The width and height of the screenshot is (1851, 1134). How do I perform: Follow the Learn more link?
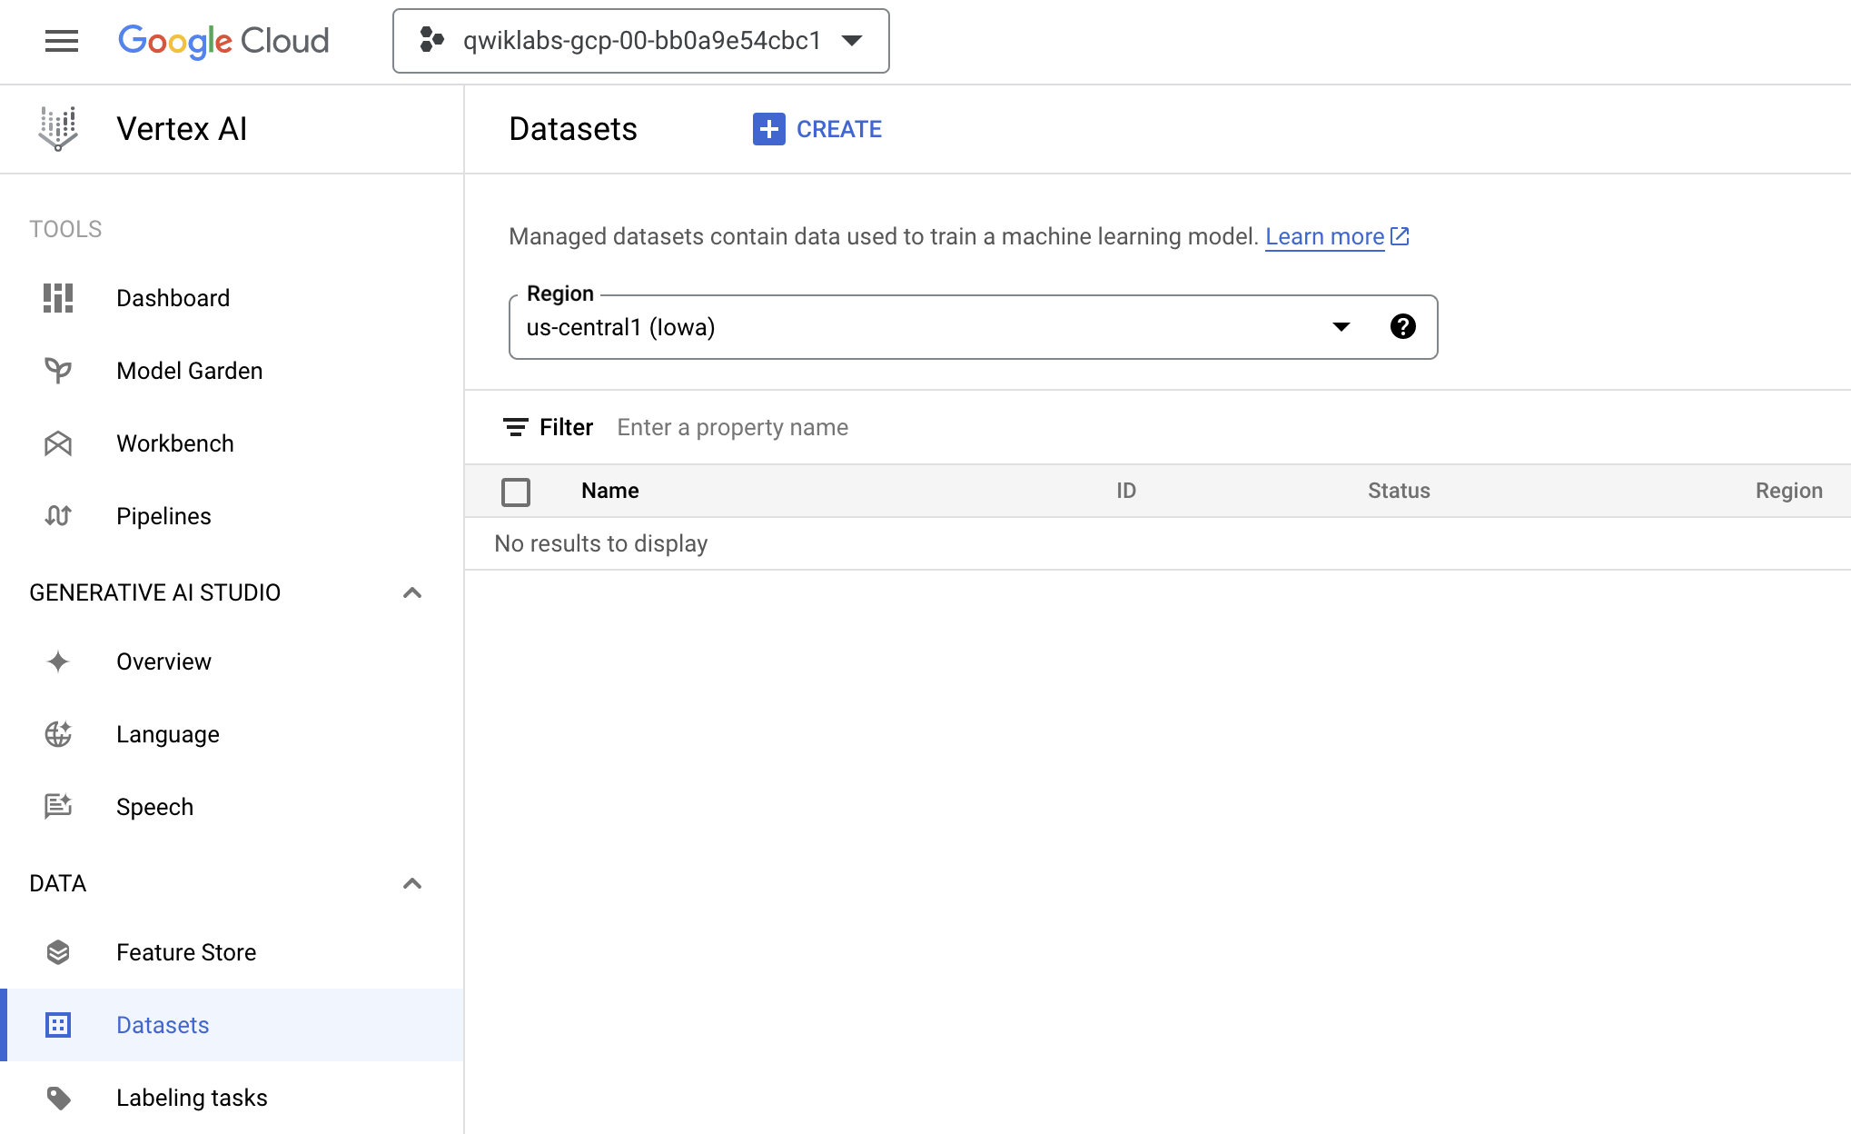coord(1324,237)
